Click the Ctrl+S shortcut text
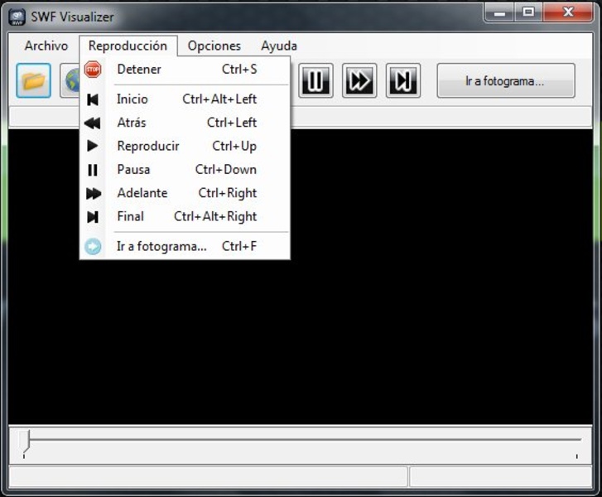602x497 pixels. 239,70
